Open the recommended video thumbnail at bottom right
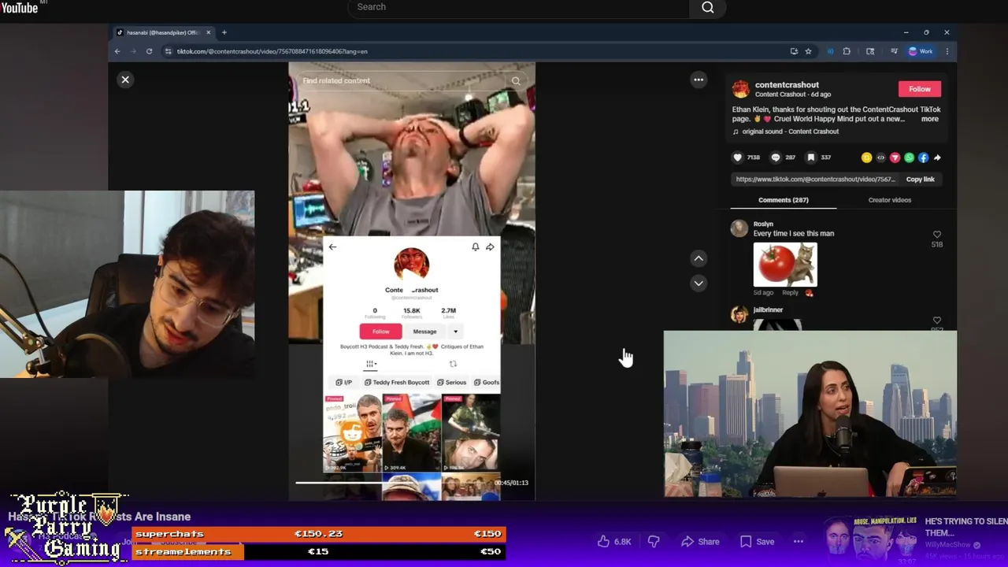Screen dimensions: 1008x567 click(x=872, y=540)
